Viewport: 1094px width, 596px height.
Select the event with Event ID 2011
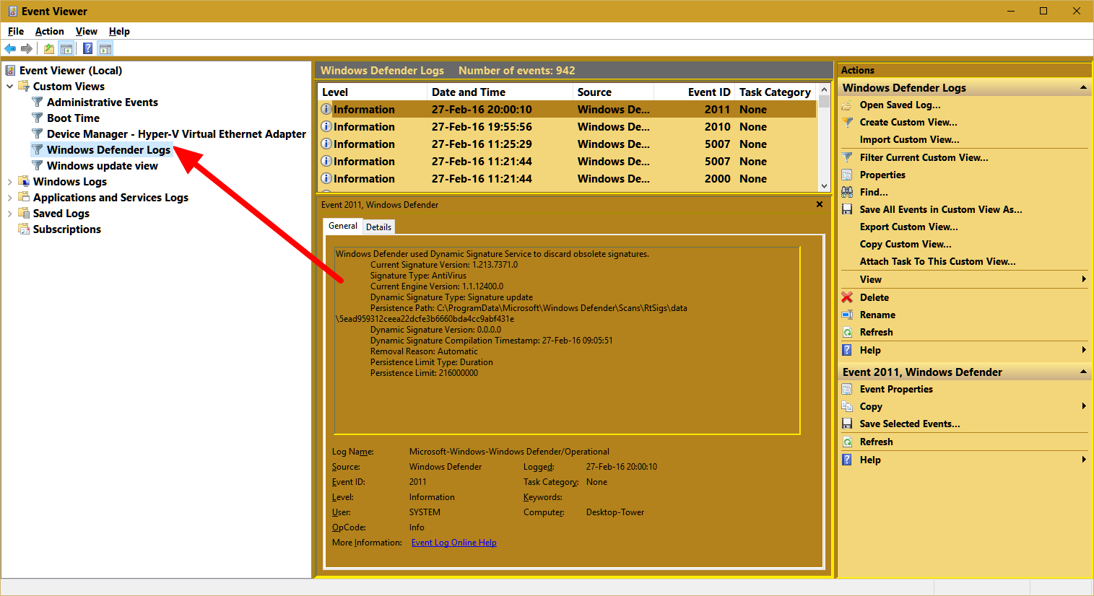tap(568, 110)
